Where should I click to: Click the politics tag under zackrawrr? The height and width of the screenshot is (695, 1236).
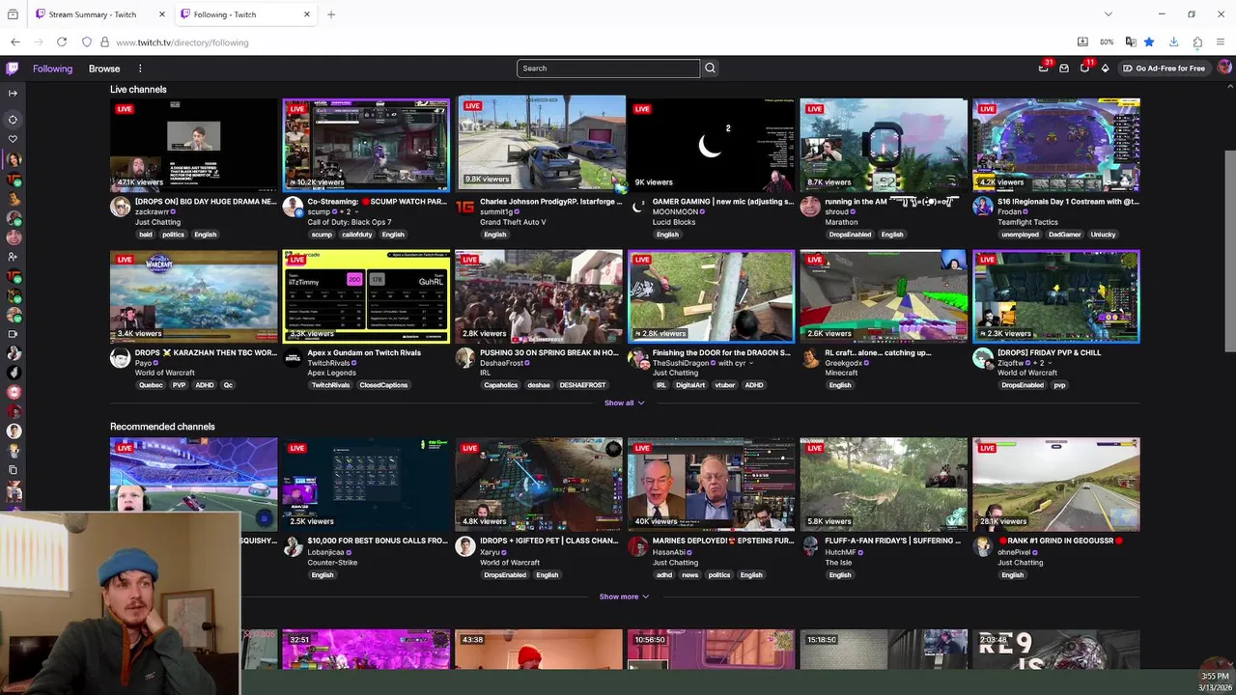(173, 235)
